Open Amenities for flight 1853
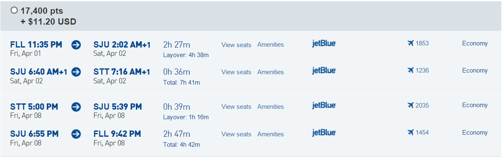The height and width of the screenshot is (158, 503). pos(270,45)
